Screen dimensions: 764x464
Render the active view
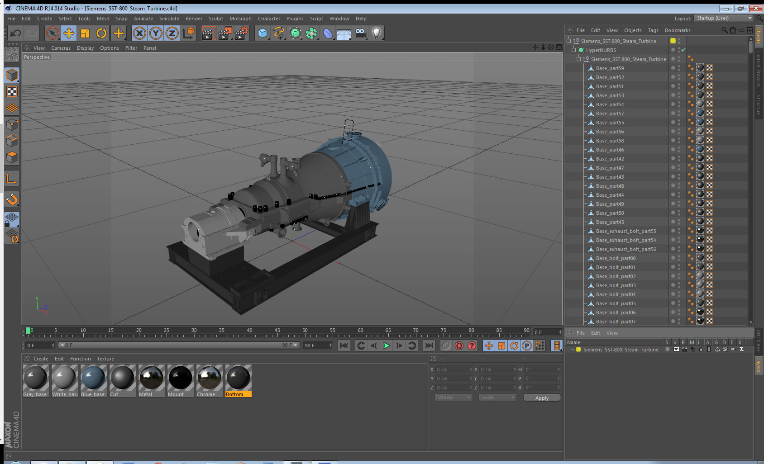pyautogui.click(x=208, y=33)
